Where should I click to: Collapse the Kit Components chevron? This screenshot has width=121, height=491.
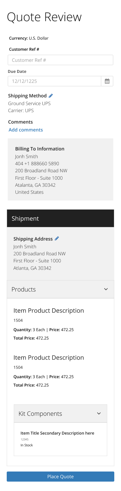[99, 413]
